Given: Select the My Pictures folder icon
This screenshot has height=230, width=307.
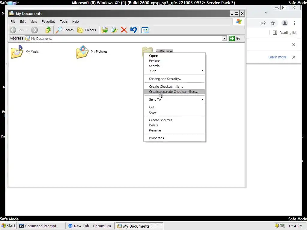Looking at the screenshot, I should click(x=82, y=52).
